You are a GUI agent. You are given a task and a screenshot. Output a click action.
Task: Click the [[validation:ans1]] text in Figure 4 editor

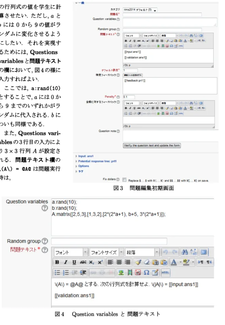coord(74,295)
